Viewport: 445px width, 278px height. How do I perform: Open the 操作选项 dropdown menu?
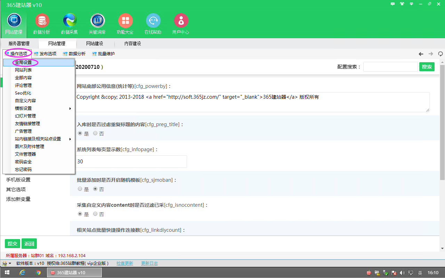tap(17, 54)
